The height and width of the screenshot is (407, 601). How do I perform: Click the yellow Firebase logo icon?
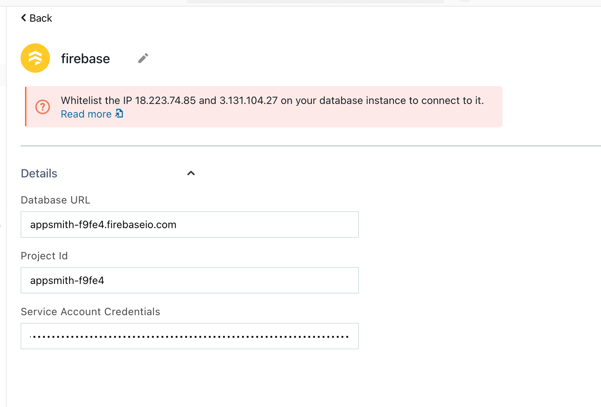click(x=35, y=58)
